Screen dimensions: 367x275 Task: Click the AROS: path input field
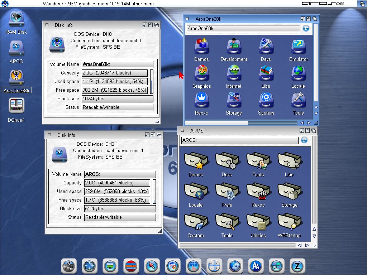(239, 140)
